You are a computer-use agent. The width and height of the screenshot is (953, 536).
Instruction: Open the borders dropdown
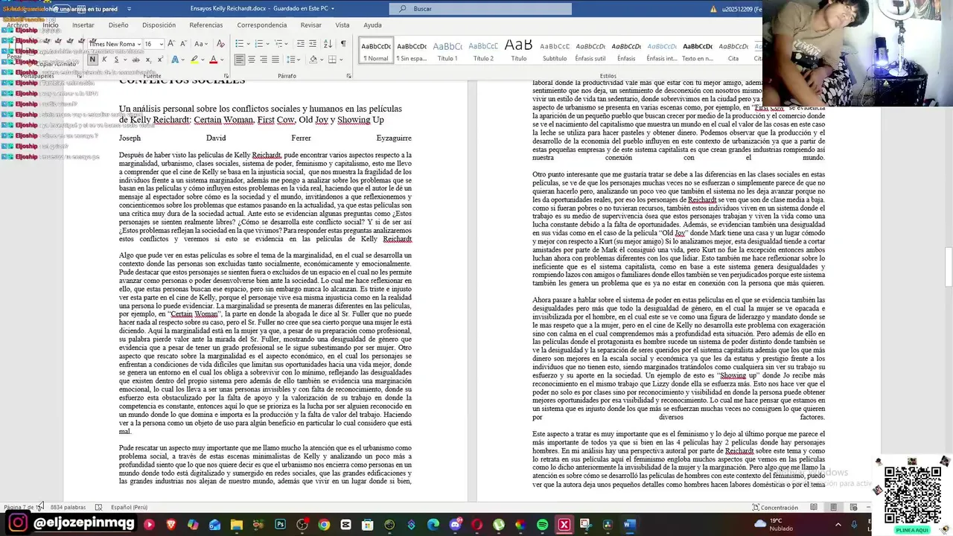[x=341, y=60]
